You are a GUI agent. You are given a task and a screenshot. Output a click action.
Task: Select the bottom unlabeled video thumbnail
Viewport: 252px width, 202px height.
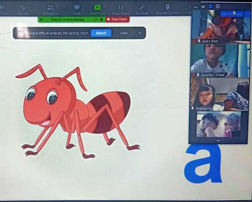click(x=219, y=124)
